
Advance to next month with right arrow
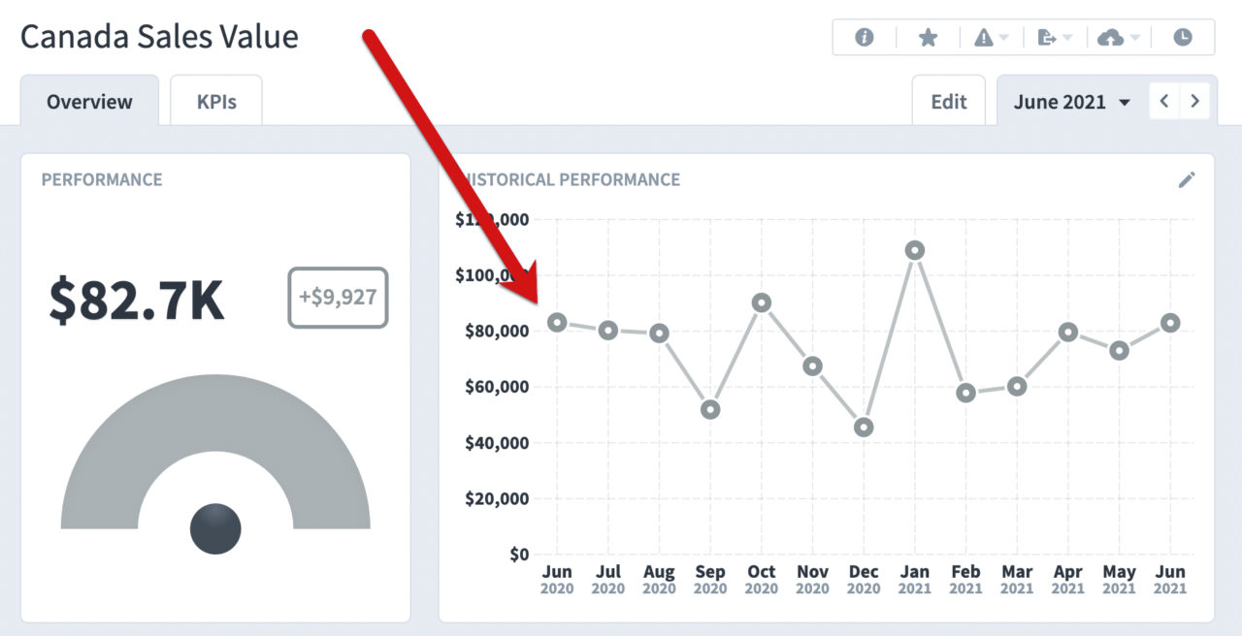[x=1194, y=100]
